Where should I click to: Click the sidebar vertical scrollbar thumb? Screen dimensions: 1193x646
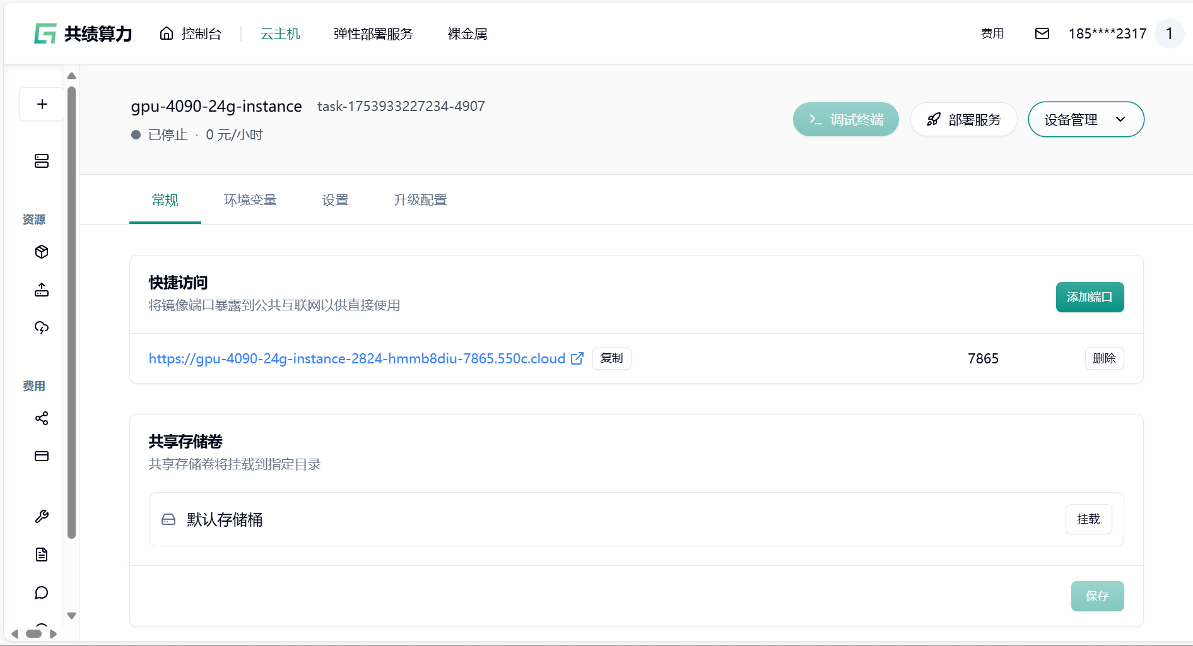(x=71, y=312)
